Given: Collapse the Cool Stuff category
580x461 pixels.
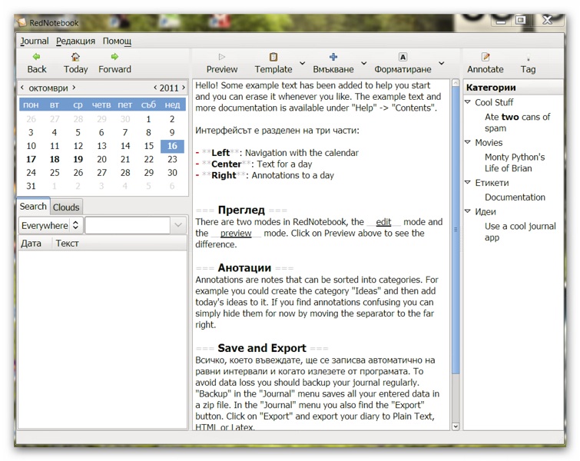Looking at the screenshot, I should [x=468, y=101].
